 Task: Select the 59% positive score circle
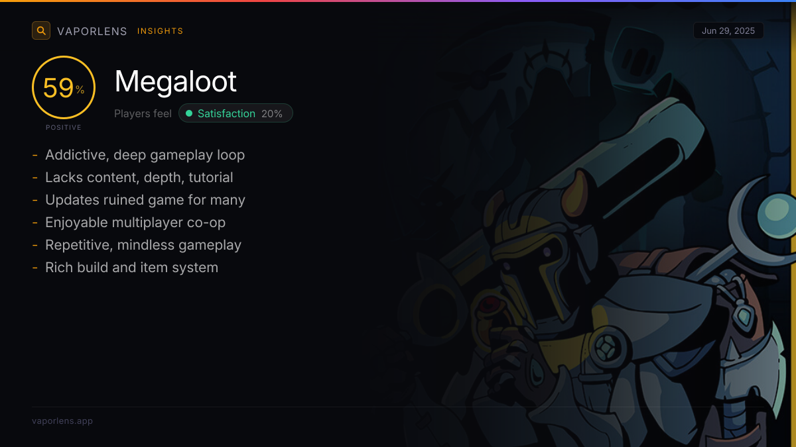tap(64, 87)
